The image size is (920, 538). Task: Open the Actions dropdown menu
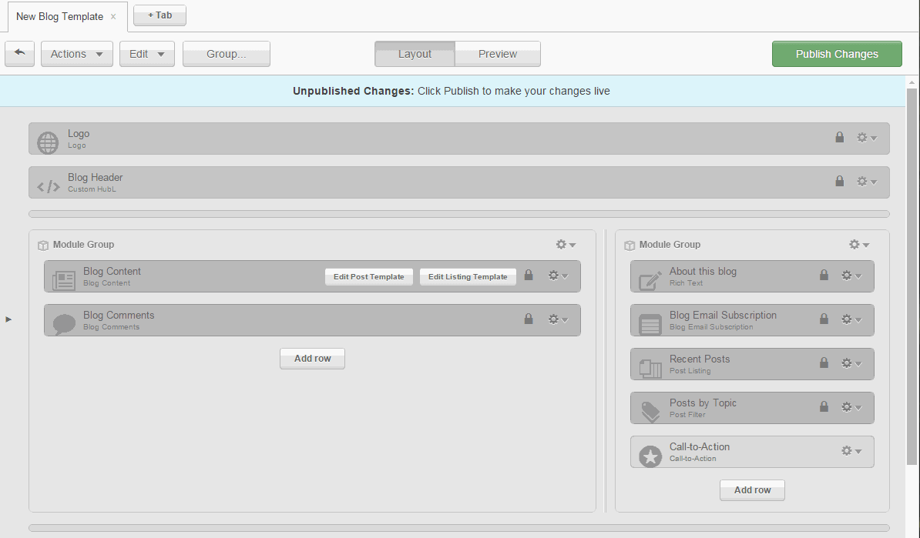click(x=76, y=54)
